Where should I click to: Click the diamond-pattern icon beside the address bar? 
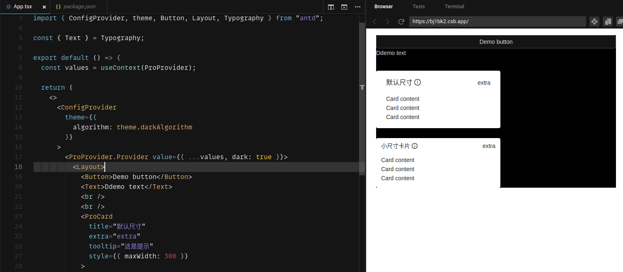(x=594, y=21)
